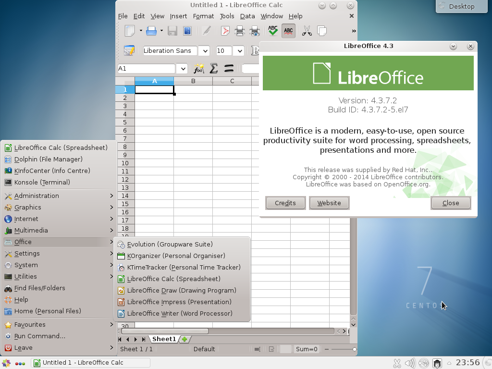Click Credits button in About dialog
The width and height of the screenshot is (492, 369).
pyautogui.click(x=285, y=203)
